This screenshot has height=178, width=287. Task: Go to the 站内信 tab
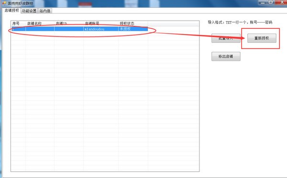pyautogui.click(x=45, y=11)
